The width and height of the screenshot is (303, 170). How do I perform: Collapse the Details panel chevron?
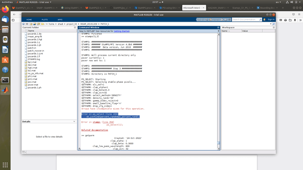coord(74,122)
